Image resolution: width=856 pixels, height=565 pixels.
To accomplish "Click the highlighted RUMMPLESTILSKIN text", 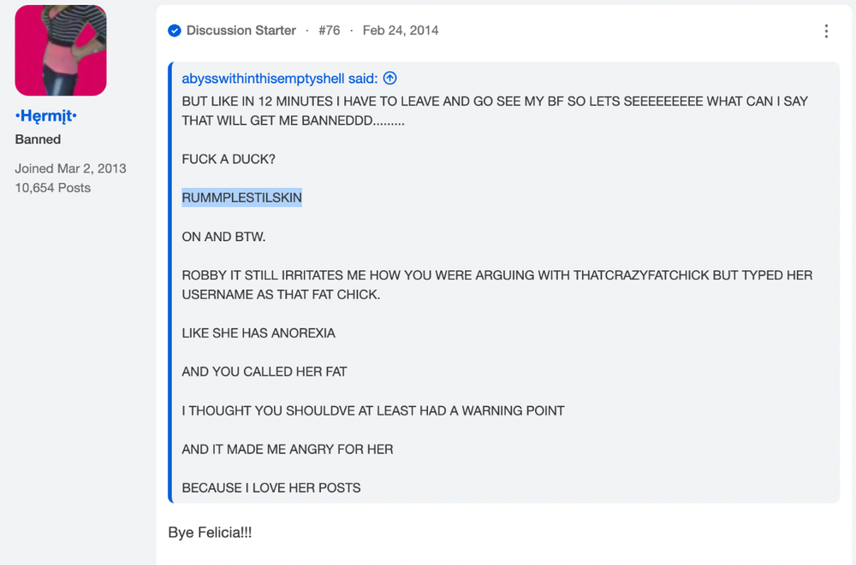I will (242, 197).
